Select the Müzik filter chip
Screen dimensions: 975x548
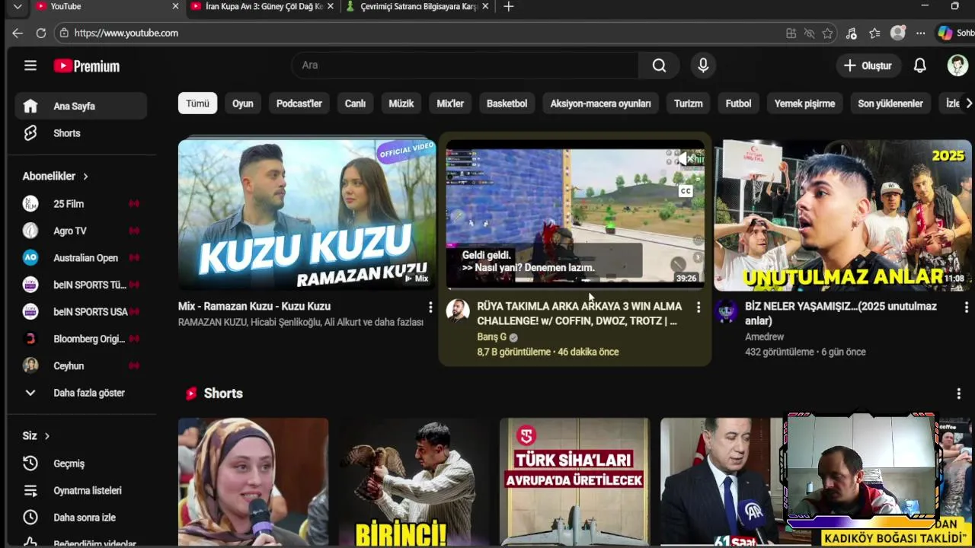click(x=401, y=104)
